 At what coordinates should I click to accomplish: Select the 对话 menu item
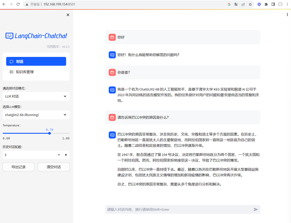[36, 61]
